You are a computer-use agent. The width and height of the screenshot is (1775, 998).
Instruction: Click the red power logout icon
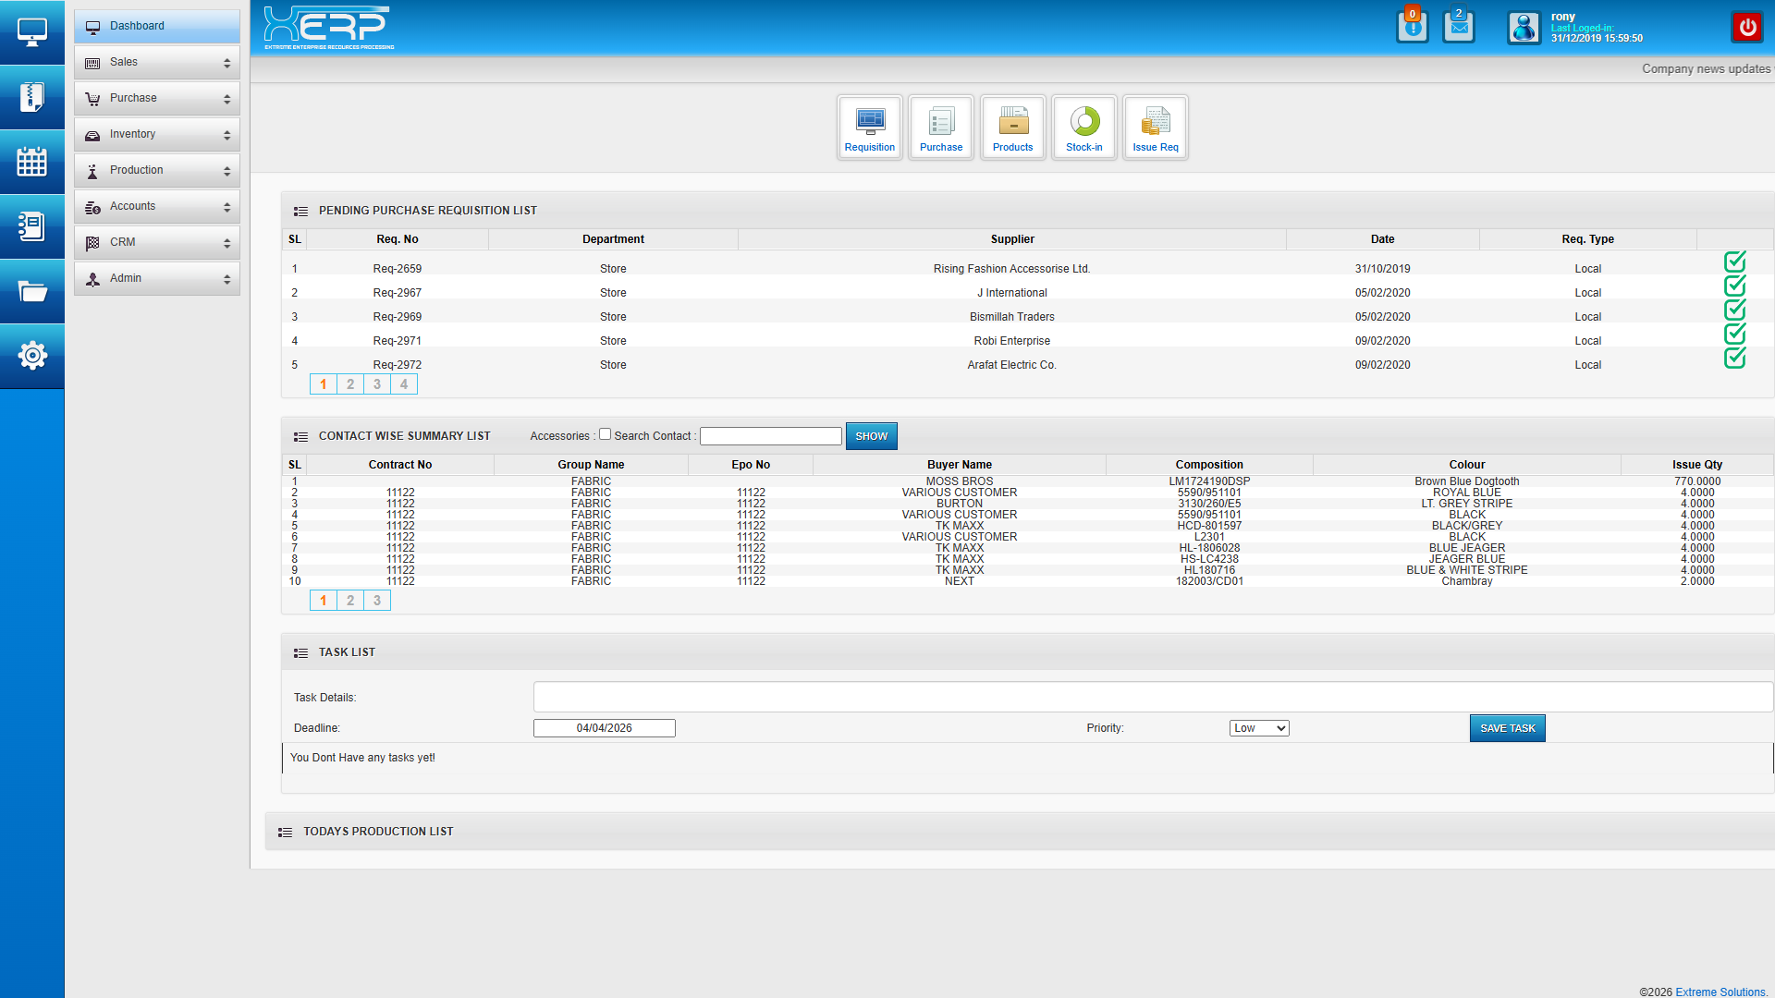point(1746,28)
